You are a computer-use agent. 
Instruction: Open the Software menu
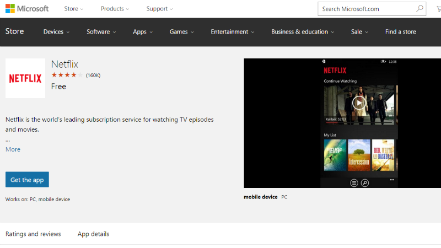point(101,32)
